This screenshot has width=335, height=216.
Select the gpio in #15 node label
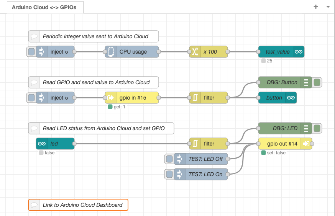coord(133,98)
